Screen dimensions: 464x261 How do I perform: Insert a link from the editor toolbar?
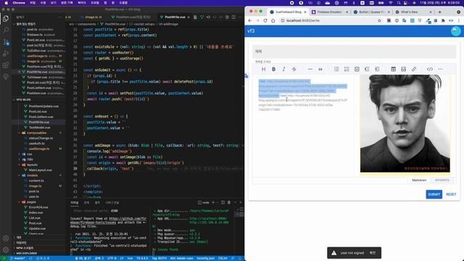click(x=414, y=69)
